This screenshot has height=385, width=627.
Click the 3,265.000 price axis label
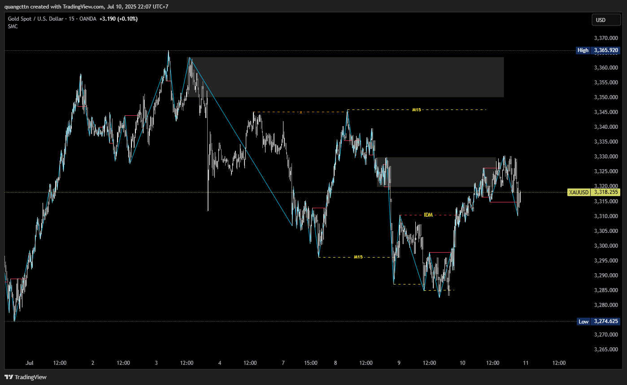coord(606,350)
